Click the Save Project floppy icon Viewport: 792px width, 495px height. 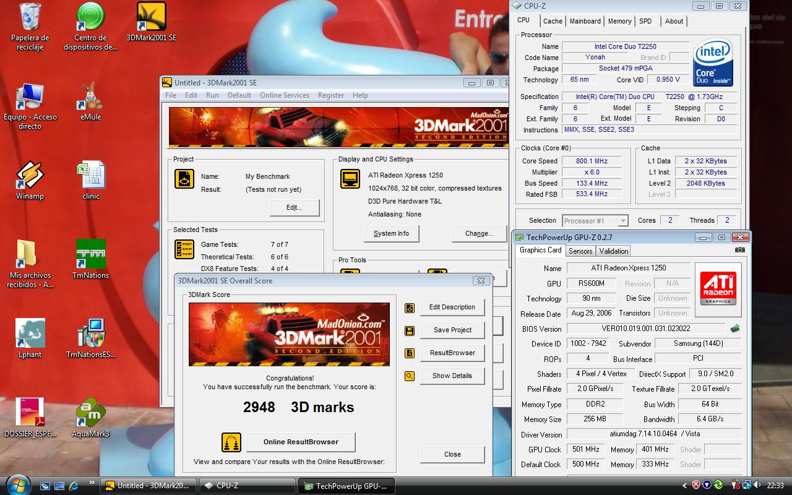coord(410,330)
